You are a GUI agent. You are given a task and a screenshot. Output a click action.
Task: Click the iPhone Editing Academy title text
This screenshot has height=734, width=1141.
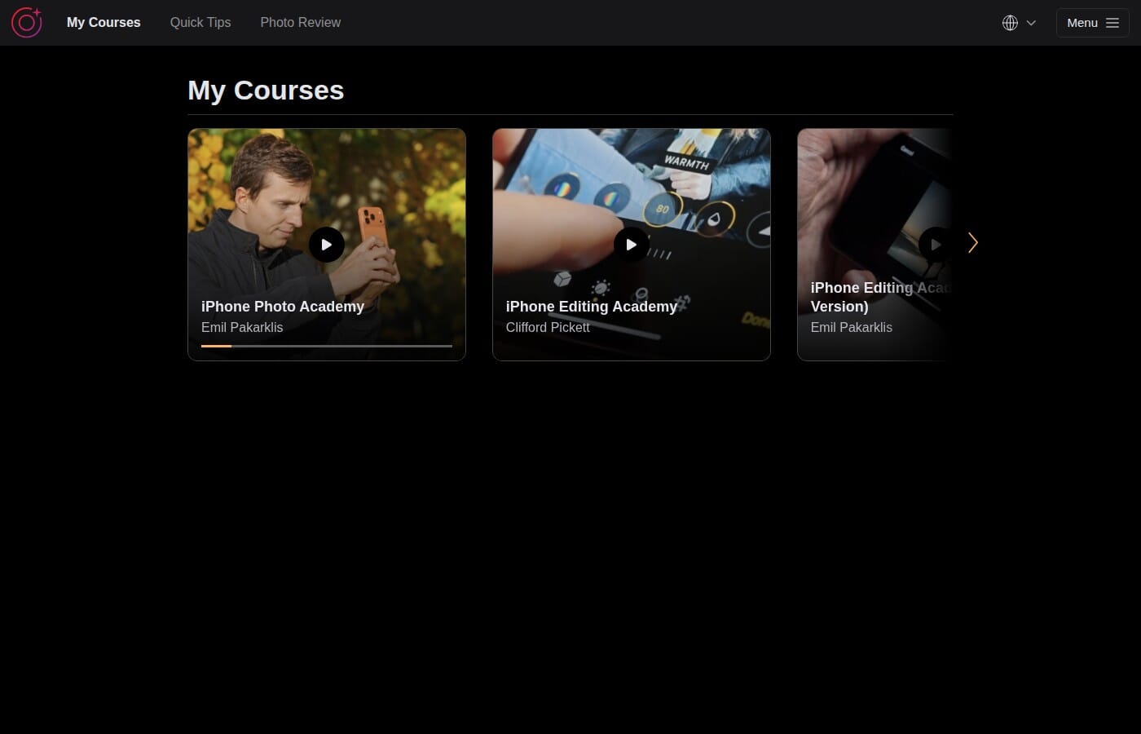click(x=592, y=307)
